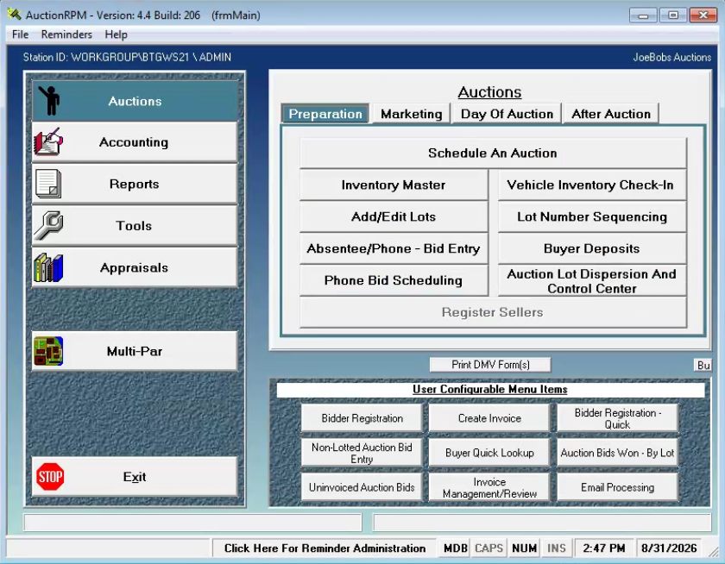Open Non-Lotted Auction Bid Entry
Screen dimensions: 725x564
(x=362, y=453)
